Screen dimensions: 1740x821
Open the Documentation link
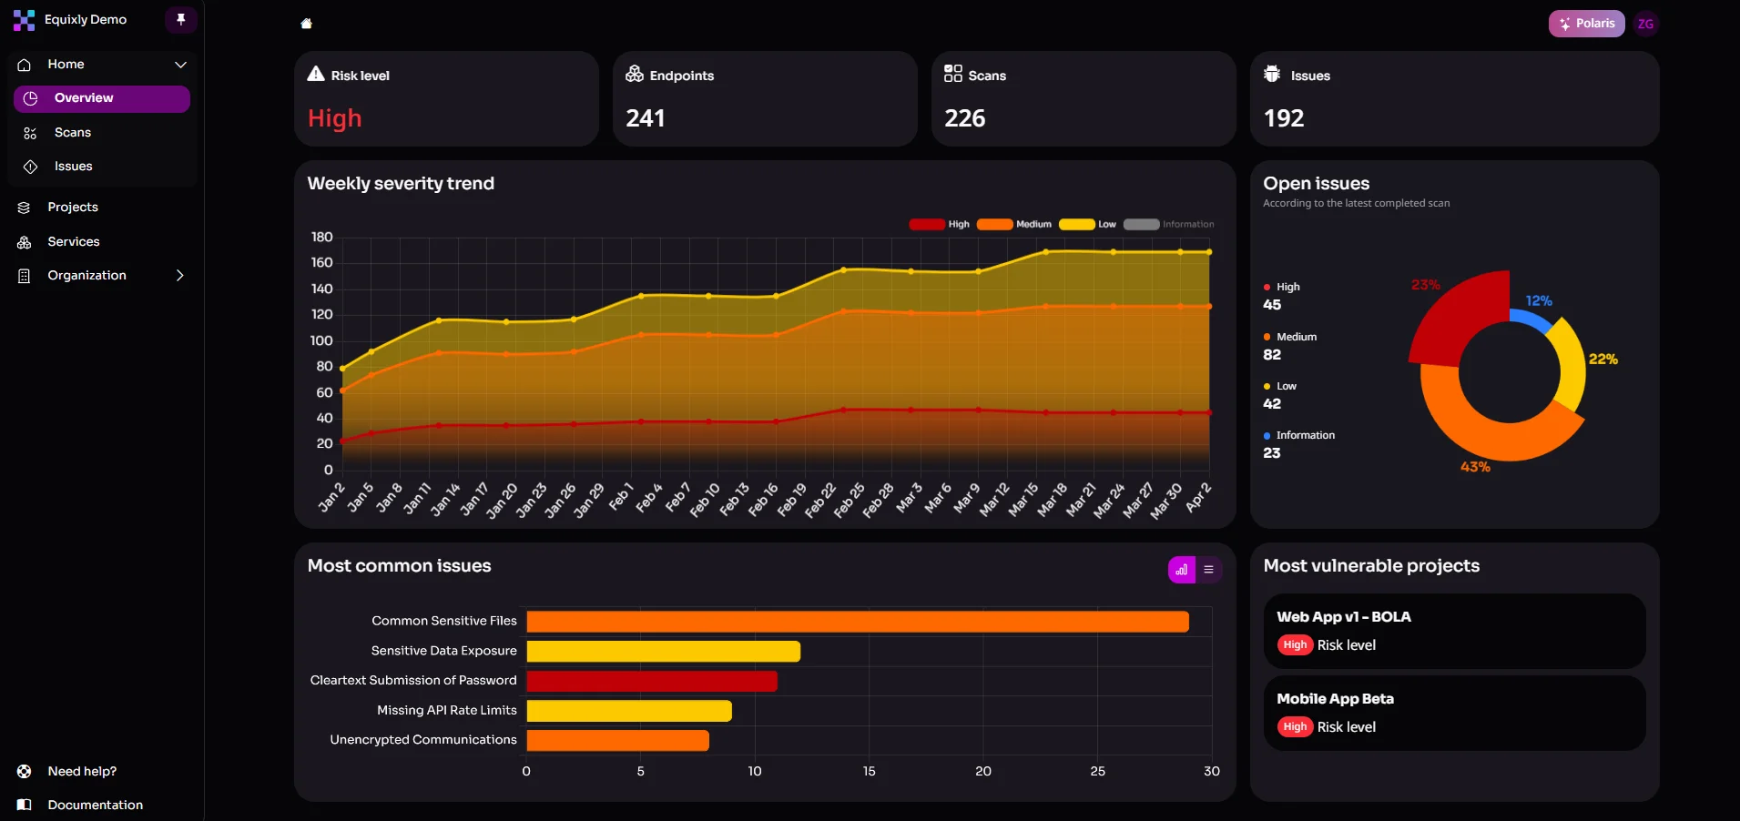(96, 805)
